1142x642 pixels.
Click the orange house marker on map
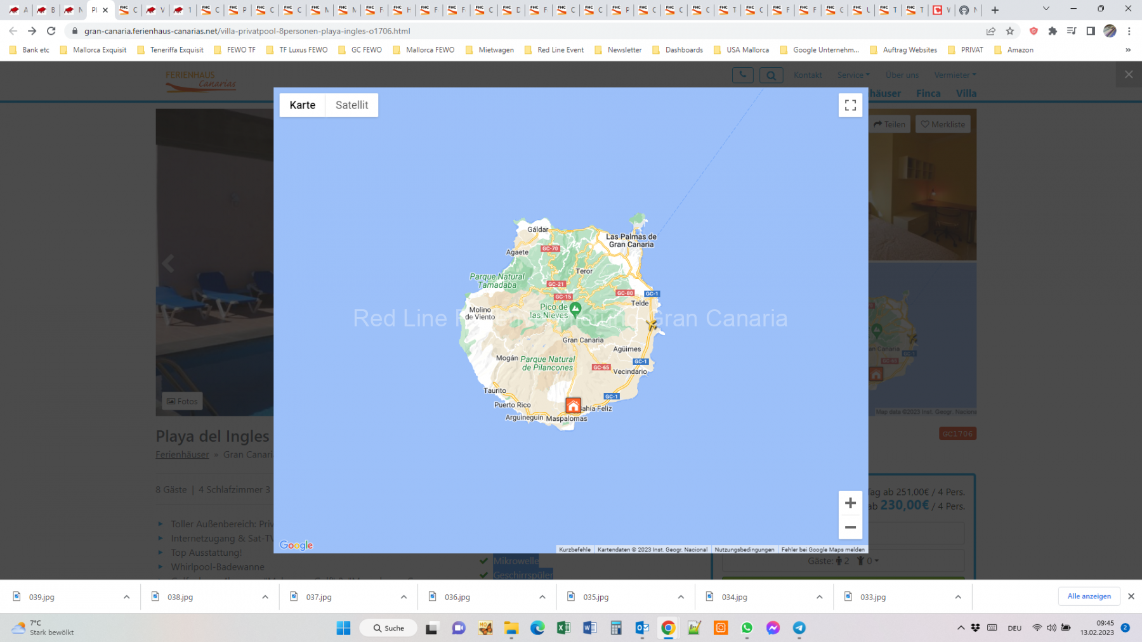click(573, 406)
